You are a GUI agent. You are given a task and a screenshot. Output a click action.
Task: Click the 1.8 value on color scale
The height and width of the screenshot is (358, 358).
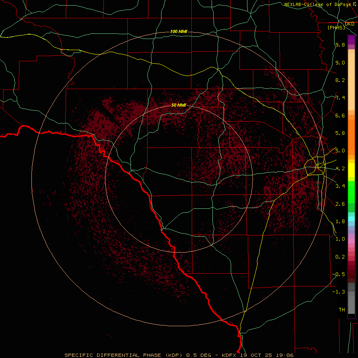340,222
